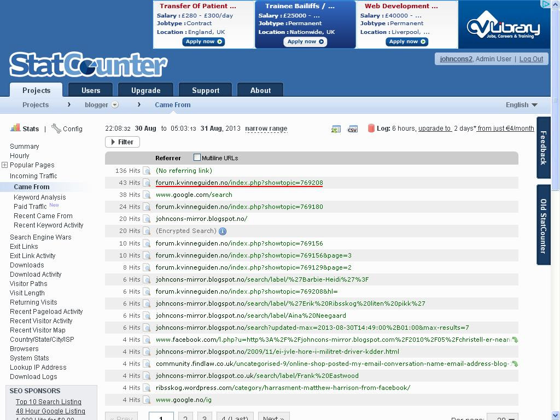Click 48 Hour Google Listing sponsor link
Image resolution: width=560 pixels, height=420 pixels.
coord(50,411)
